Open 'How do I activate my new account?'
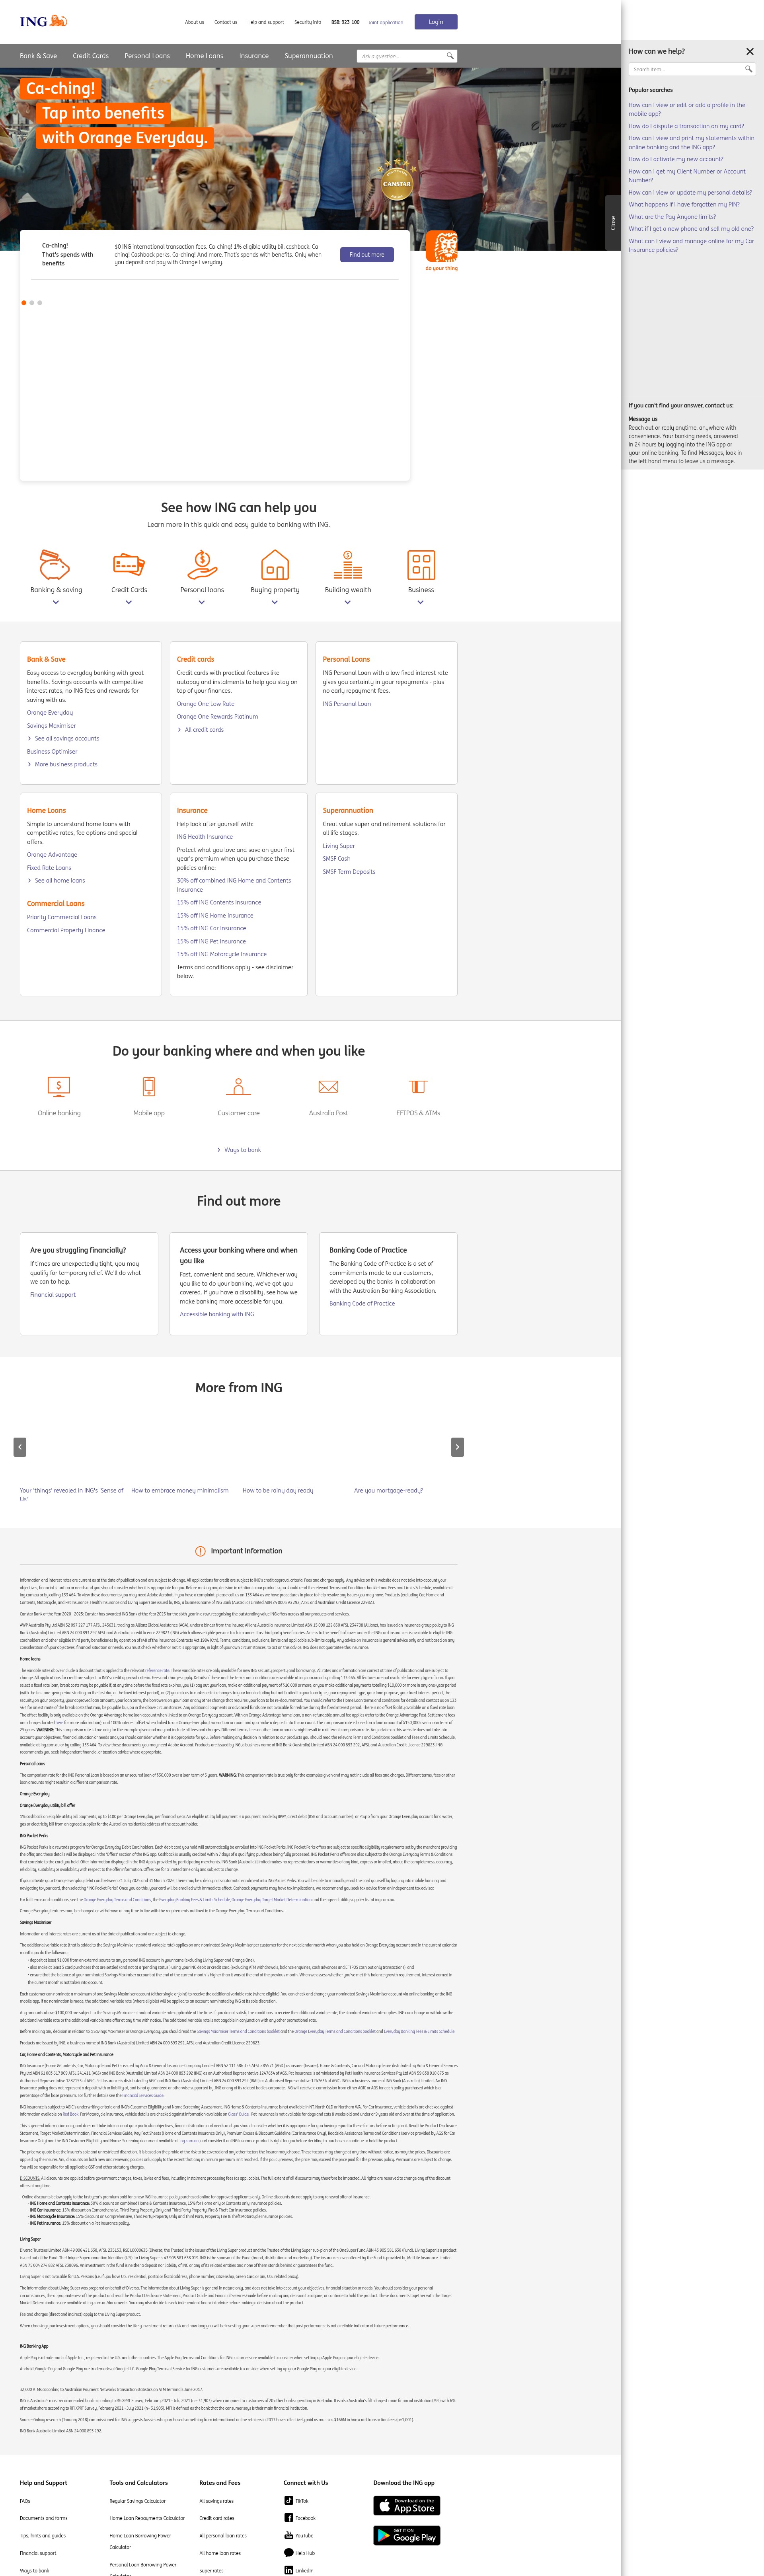The width and height of the screenshot is (764, 2576). click(676, 159)
